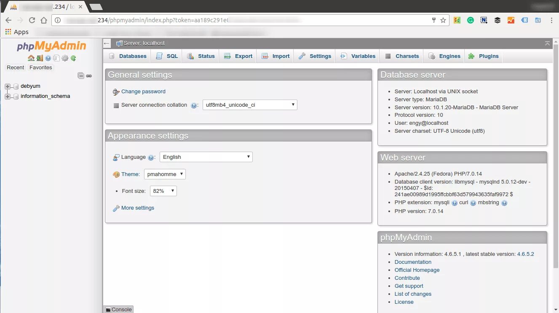
Task: Click the More settings link
Action: [138, 208]
